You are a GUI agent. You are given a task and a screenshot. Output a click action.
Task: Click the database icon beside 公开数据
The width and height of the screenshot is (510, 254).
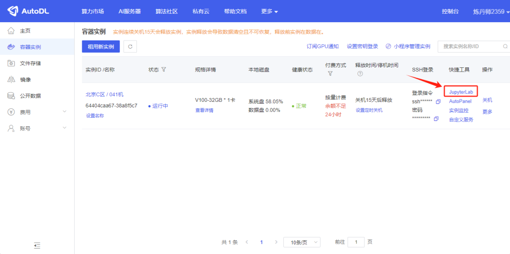coord(11,96)
